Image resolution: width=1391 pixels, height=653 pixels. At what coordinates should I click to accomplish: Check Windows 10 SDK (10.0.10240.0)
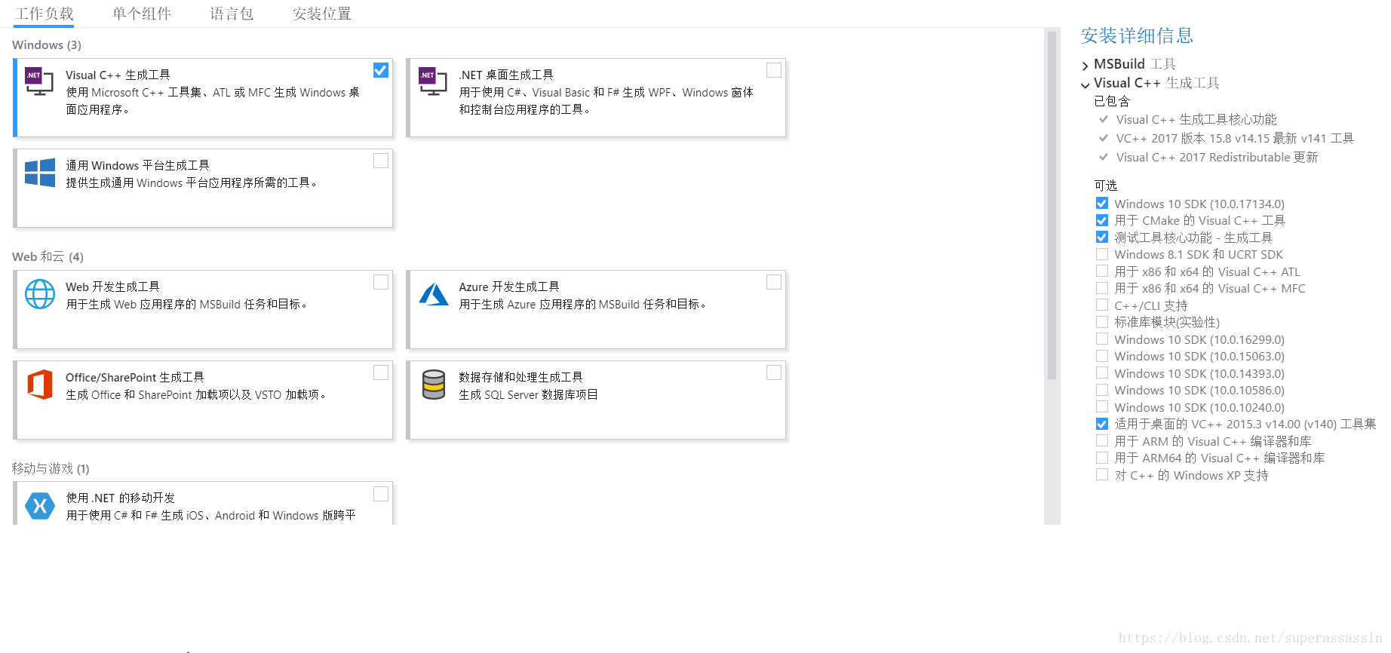1102,406
